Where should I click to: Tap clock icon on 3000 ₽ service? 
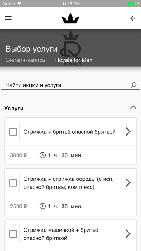point(42,155)
